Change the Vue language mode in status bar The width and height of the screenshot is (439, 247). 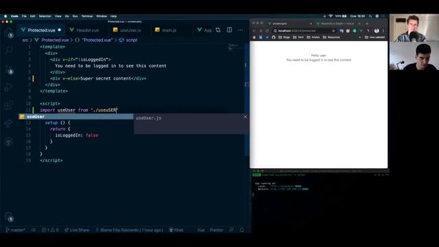pos(201,230)
